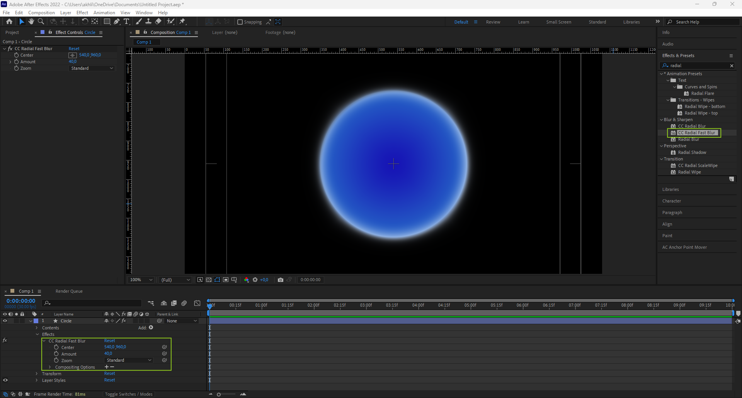The image size is (742, 398).
Task: Open Zoom Standard dropdown in Effect Controls
Action: [x=92, y=68]
